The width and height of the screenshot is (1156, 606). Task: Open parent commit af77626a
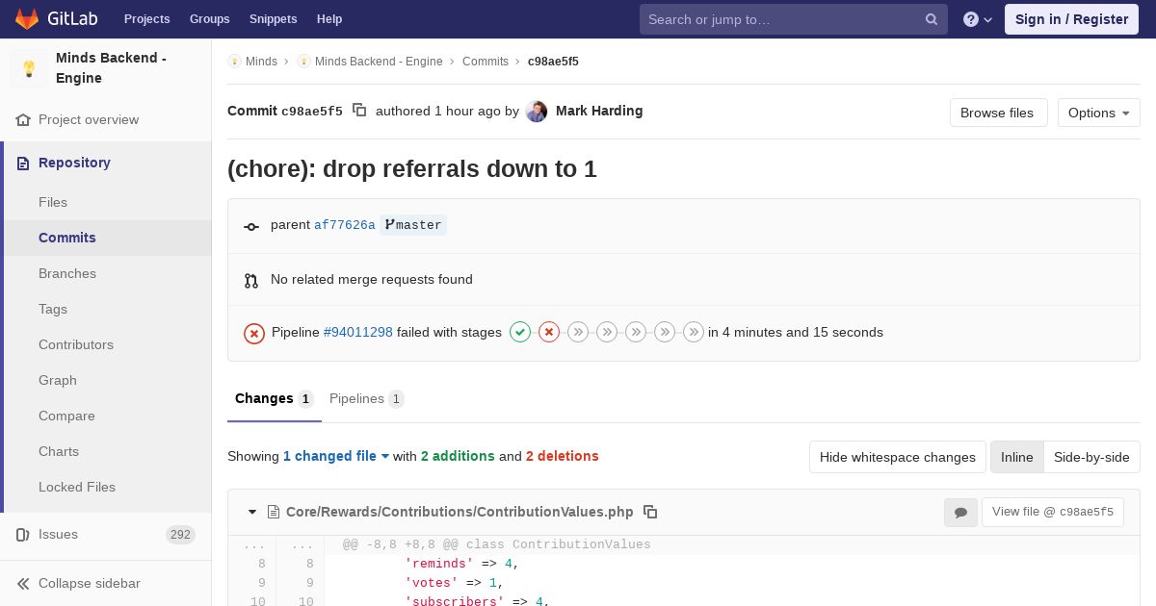344,225
